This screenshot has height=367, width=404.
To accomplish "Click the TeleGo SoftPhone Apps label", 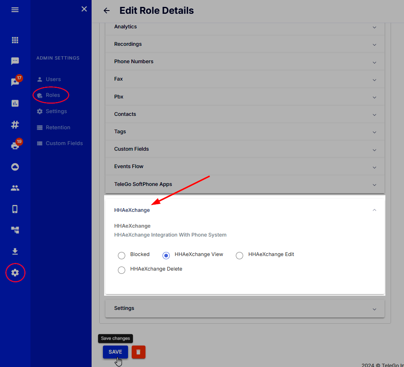I will click(143, 184).
